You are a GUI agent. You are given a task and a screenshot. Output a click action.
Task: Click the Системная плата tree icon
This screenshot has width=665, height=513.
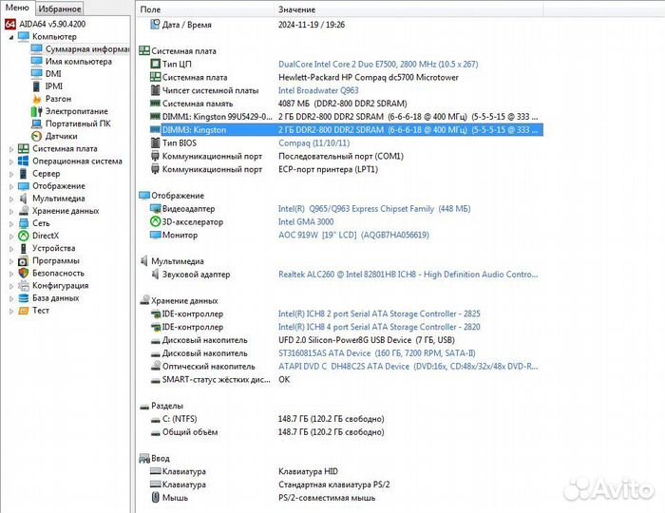pyautogui.click(x=24, y=149)
